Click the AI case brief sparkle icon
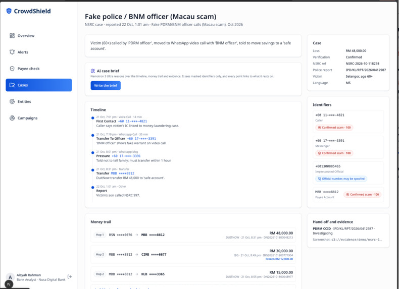This screenshot has width=399, height=289. (x=93, y=71)
